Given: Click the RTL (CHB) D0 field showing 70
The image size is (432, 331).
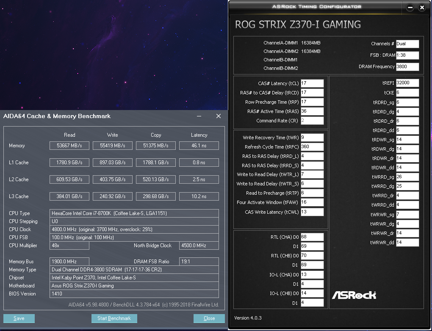Looking at the screenshot, I should [312, 256].
